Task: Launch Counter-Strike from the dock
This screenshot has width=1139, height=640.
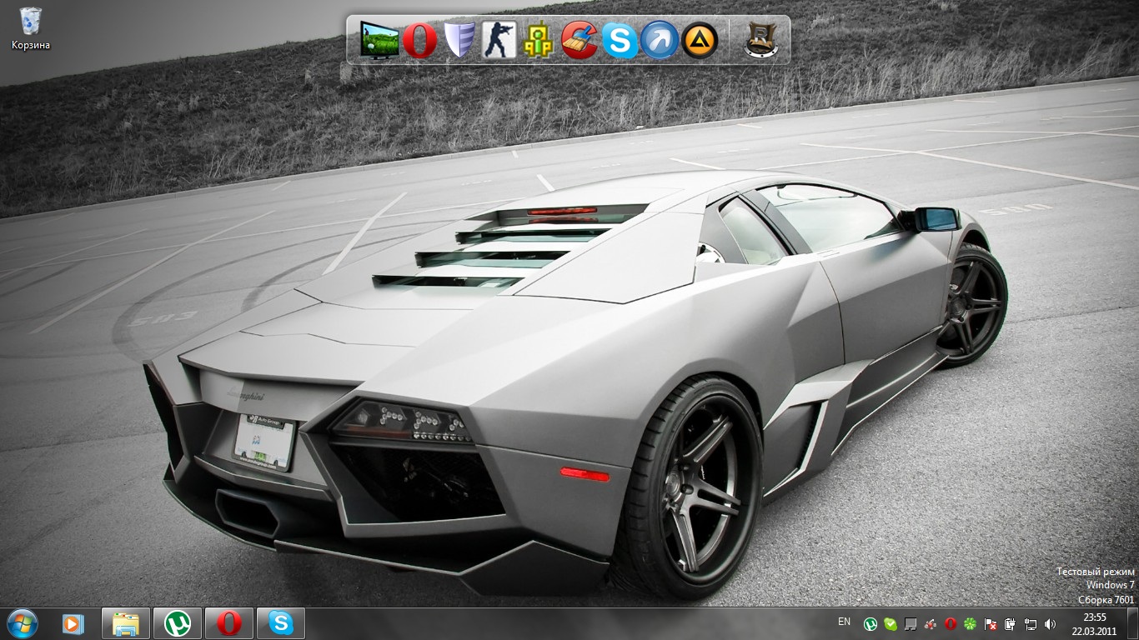Action: coord(499,40)
